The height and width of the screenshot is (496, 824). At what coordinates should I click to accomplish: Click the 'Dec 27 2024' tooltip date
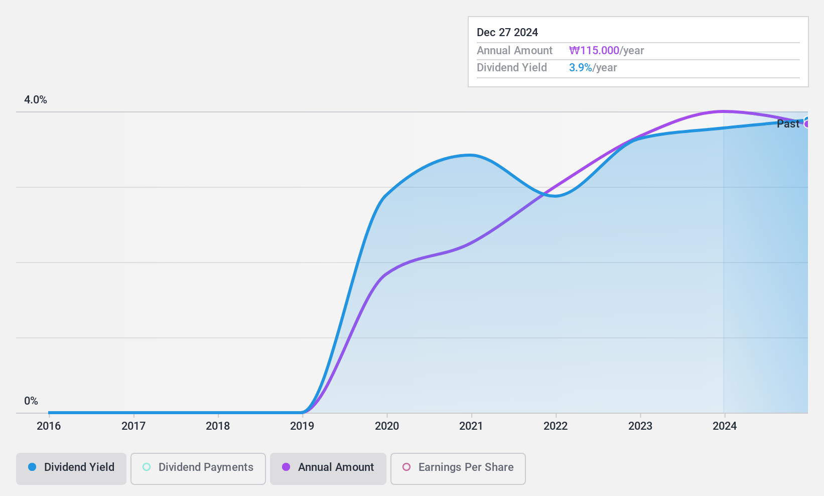pyautogui.click(x=507, y=33)
